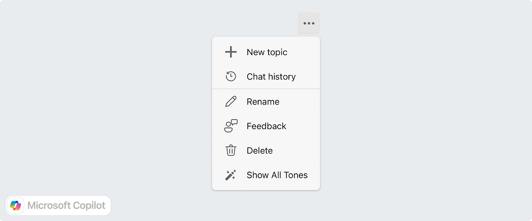This screenshot has height=221, width=532.
Task: Click the clock icon beside Chat history
Action: click(231, 76)
